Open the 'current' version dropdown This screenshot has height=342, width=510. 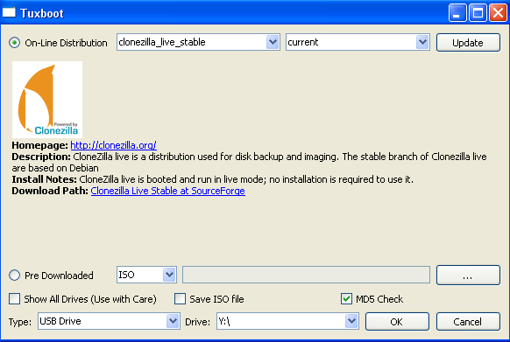(x=358, y=42)
